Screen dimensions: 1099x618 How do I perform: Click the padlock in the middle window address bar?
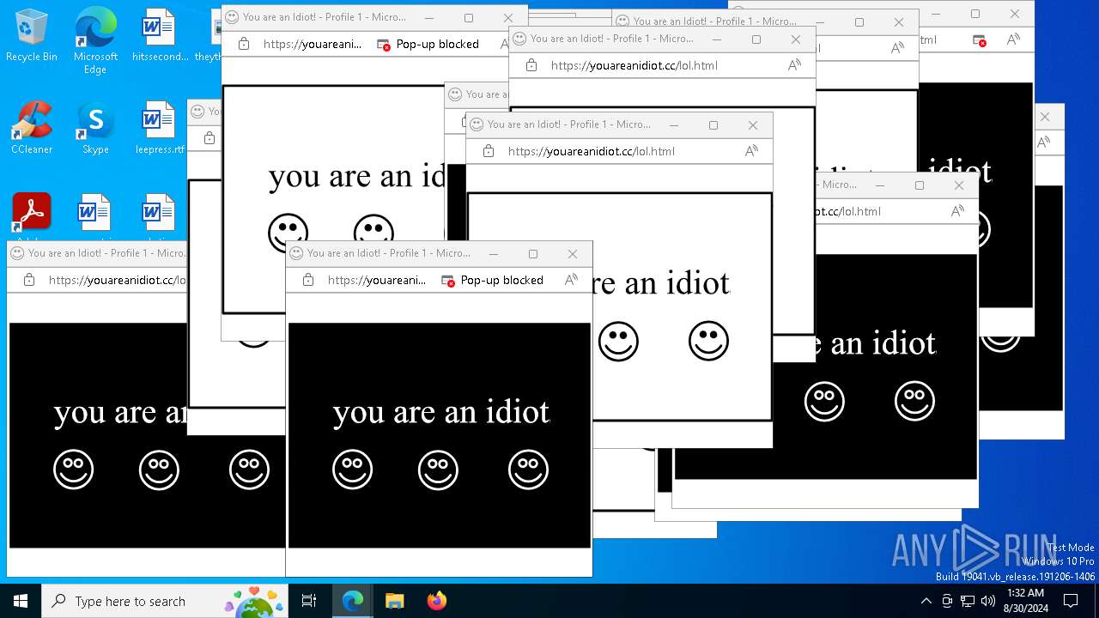489,151
